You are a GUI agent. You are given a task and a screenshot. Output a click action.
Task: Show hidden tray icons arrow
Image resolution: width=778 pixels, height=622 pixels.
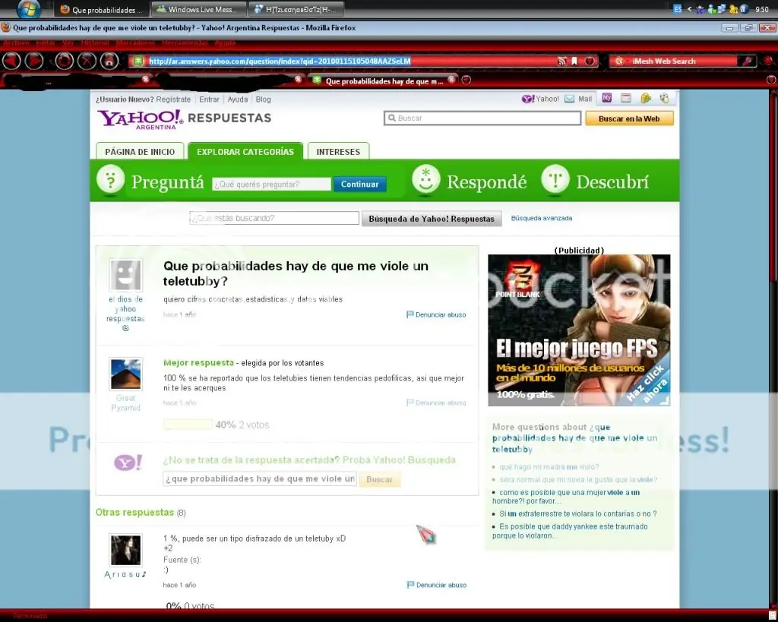coord(689,9)
